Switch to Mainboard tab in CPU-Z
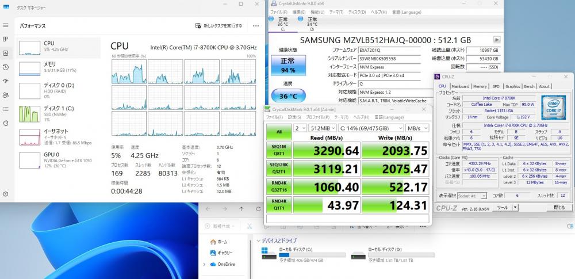 [460, 86]
